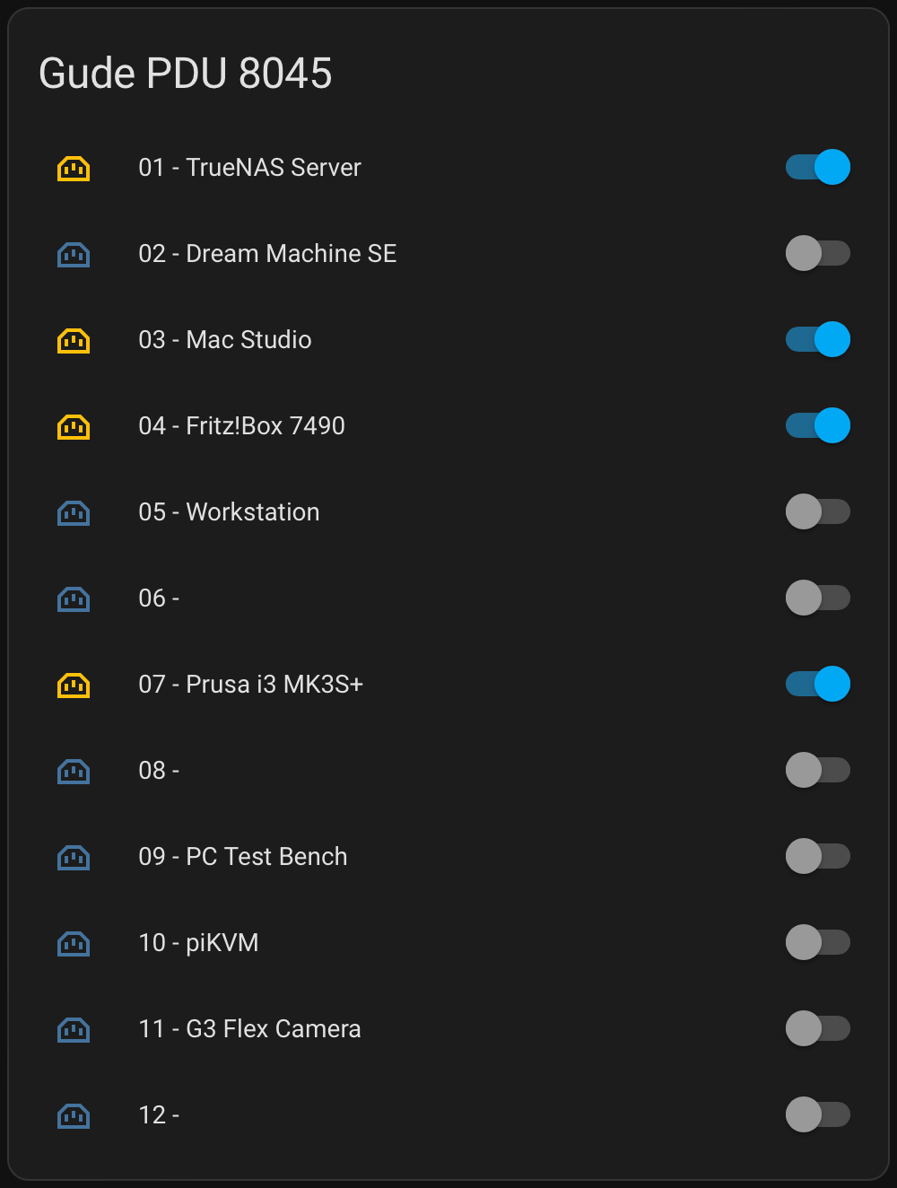Click the outlet icon for G3 Flex Camera

click(74, 1028)
